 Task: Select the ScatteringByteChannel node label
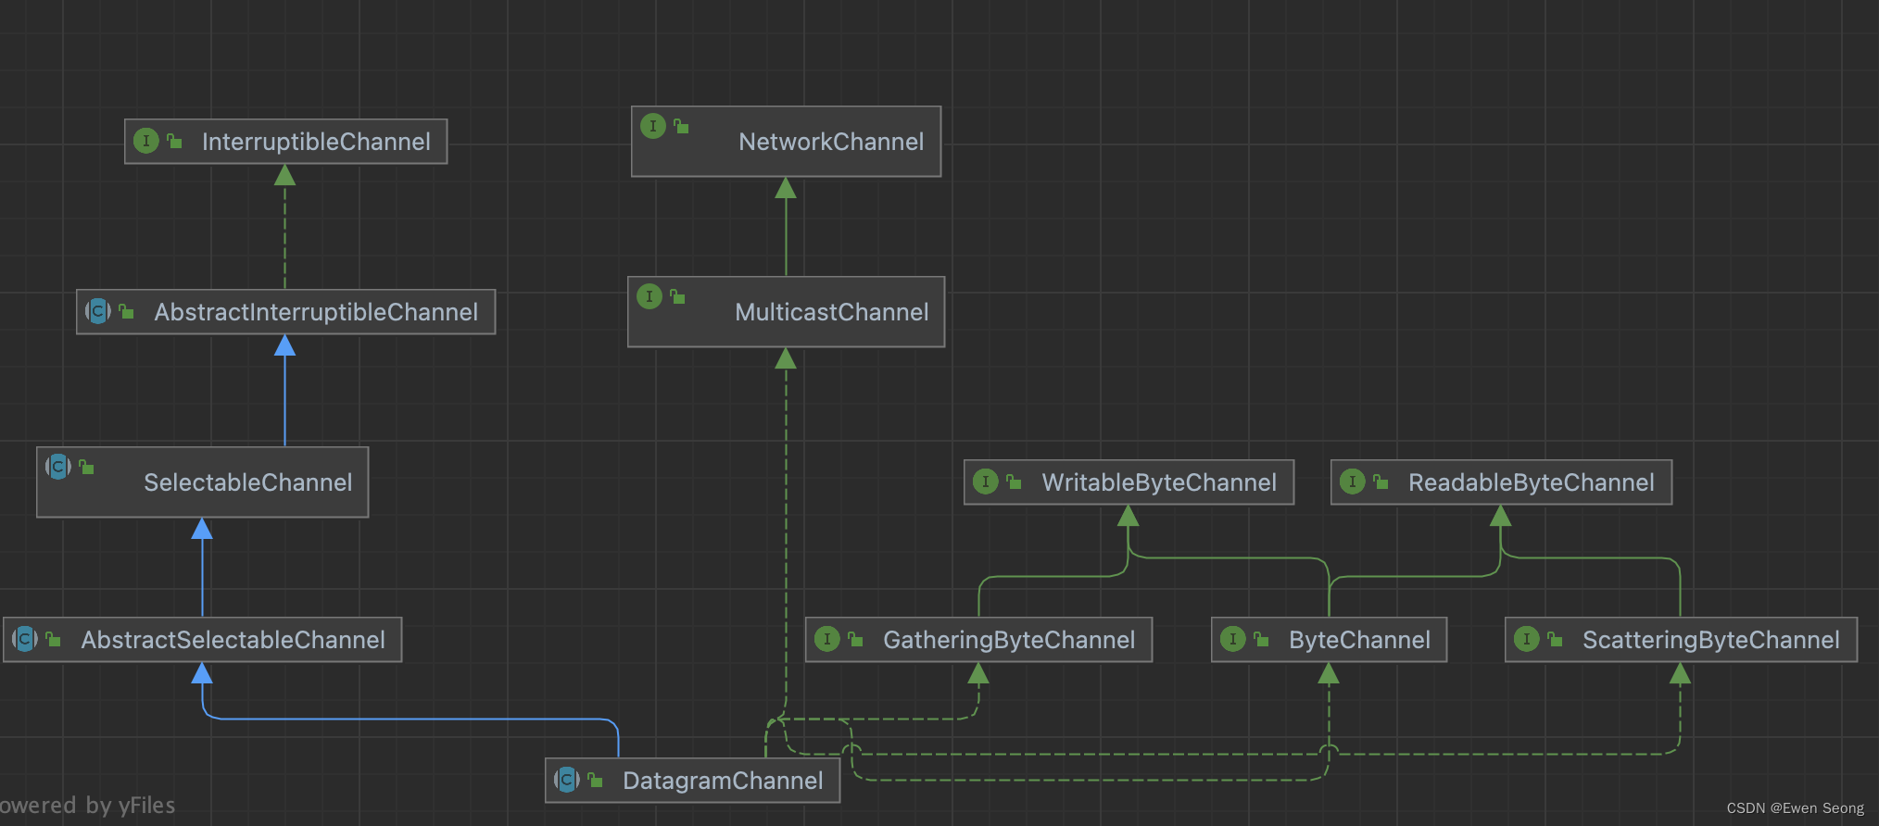point(1710,640)
